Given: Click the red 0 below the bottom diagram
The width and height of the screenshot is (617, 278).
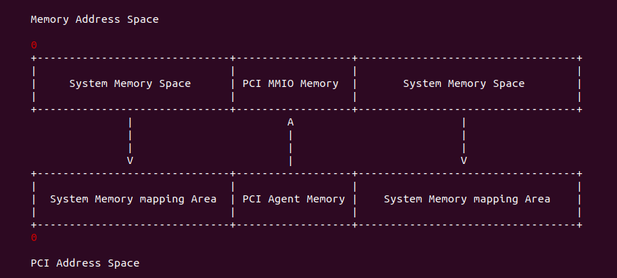Looking at the screenshot, I should (x=34, y=237).
